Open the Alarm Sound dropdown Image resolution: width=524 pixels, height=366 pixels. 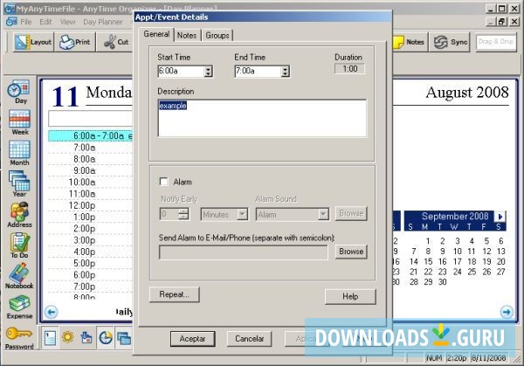[x=323, y=214]
